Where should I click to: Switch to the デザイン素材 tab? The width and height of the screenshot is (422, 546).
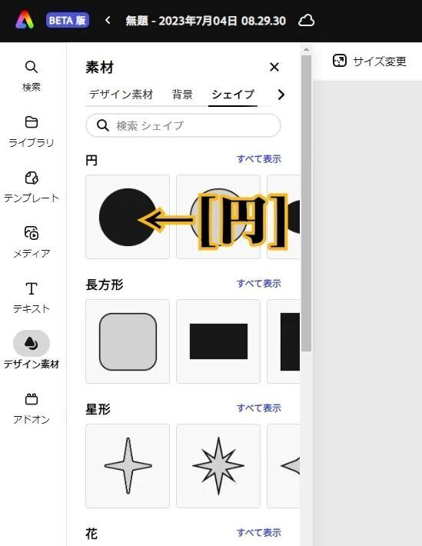pos(121,95)
